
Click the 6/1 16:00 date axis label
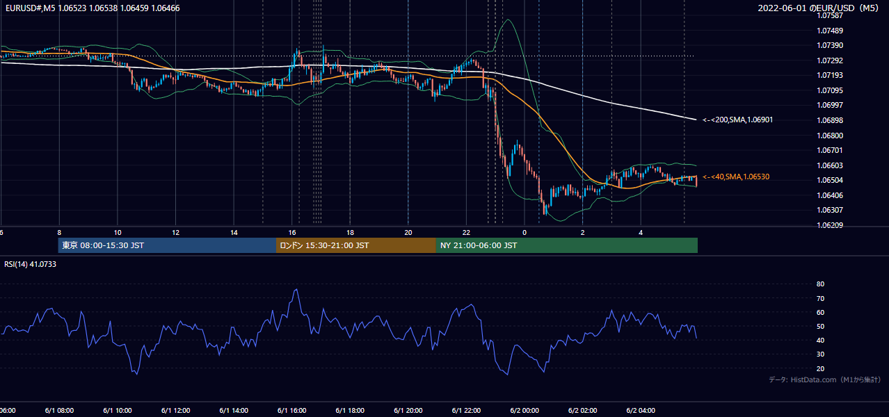pyautogui.click(x=292, y=411)
